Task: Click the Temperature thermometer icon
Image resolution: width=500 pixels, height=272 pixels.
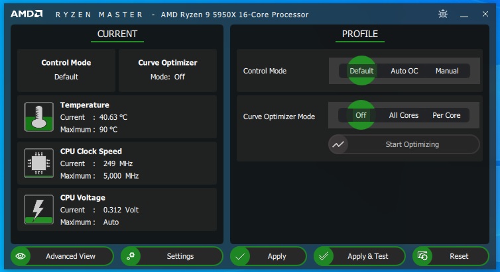Action: tap(38, 117)
